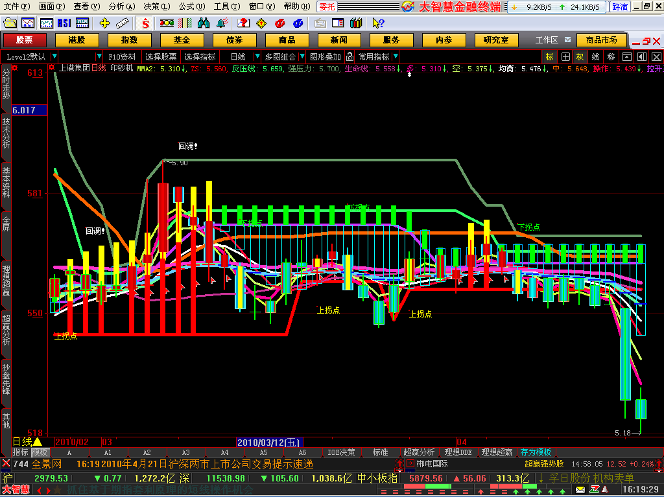Click the binoculars search icon

click(204, 23)
